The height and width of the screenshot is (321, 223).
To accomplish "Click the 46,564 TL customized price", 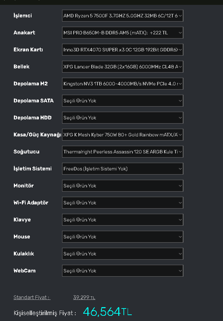I will pyautogui.click(x=107, y=312).
